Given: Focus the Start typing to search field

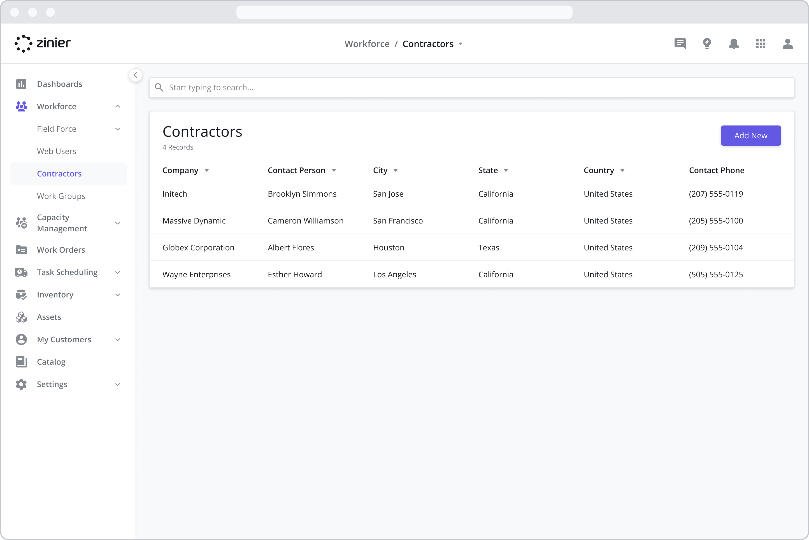Looking at the screenshot, I should (x=471, y=87).
